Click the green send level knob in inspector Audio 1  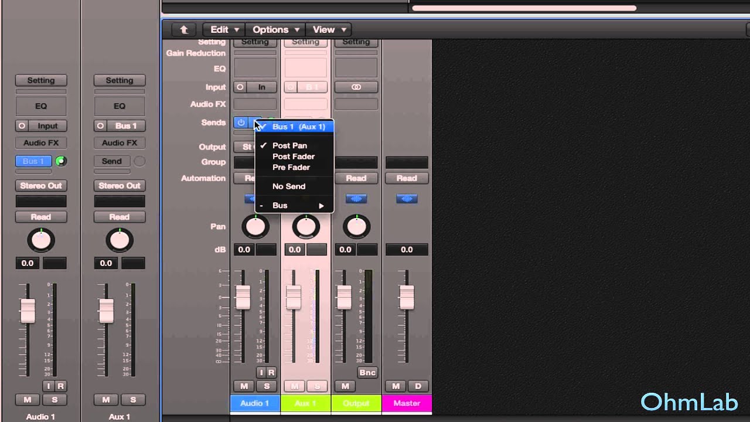(x=61, y=161)
